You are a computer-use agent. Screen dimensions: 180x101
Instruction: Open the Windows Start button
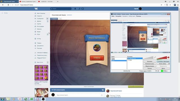click(x=3, y=99)
